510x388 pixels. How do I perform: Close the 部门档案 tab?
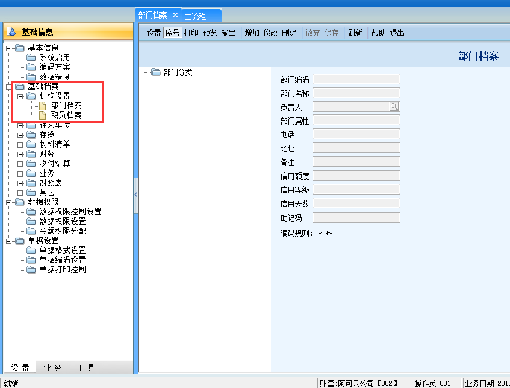(175, 15)
